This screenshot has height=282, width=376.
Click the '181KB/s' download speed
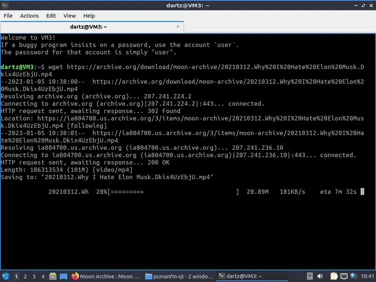point(292,192)
